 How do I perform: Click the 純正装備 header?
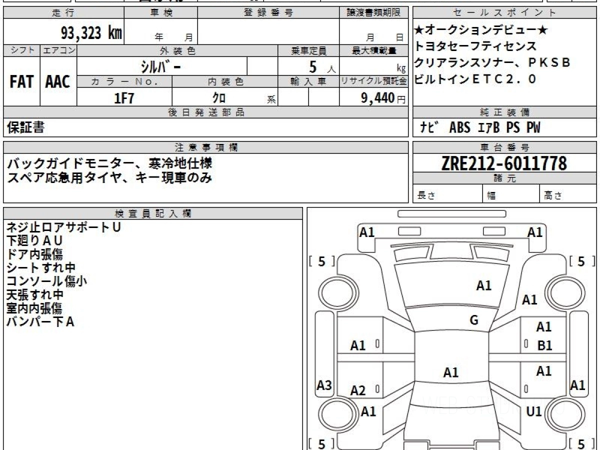click(505, 112)
